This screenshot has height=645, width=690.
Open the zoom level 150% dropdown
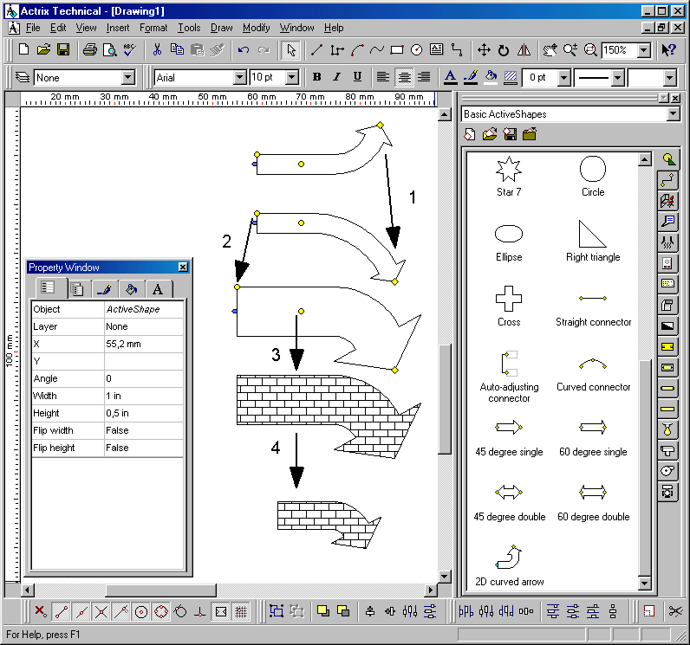[x=643, y=51]
